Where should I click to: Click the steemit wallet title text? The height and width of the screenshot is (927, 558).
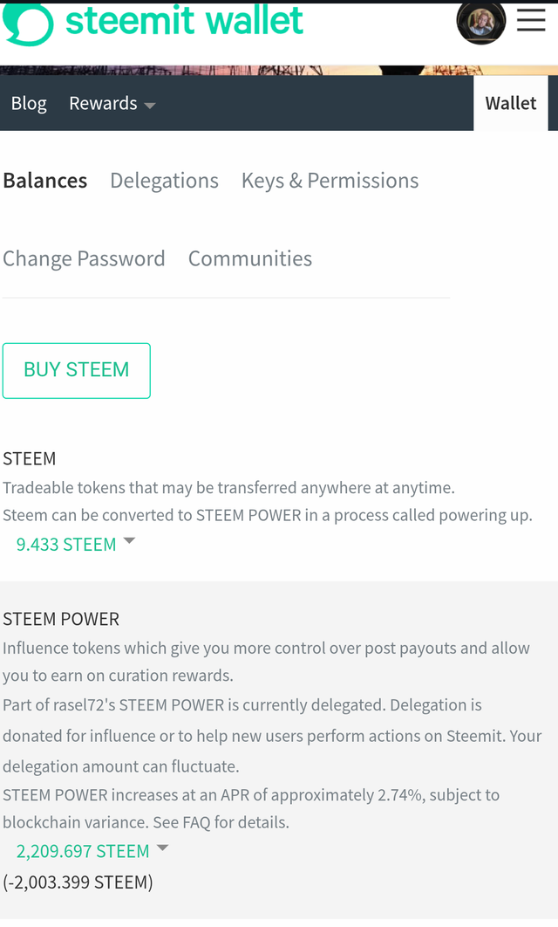(x=184, y=20)
